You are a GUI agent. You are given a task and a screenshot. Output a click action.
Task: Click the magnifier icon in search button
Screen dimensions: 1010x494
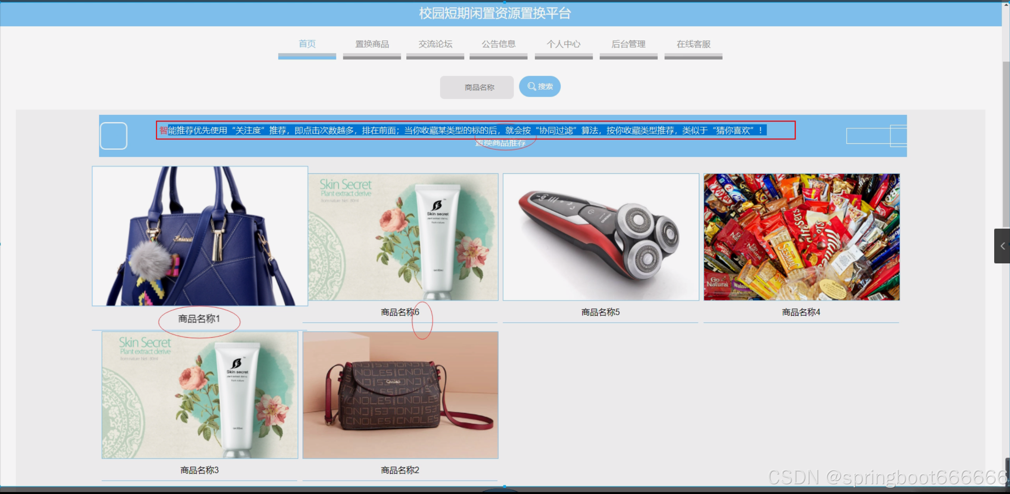click(x=531, y=86)
